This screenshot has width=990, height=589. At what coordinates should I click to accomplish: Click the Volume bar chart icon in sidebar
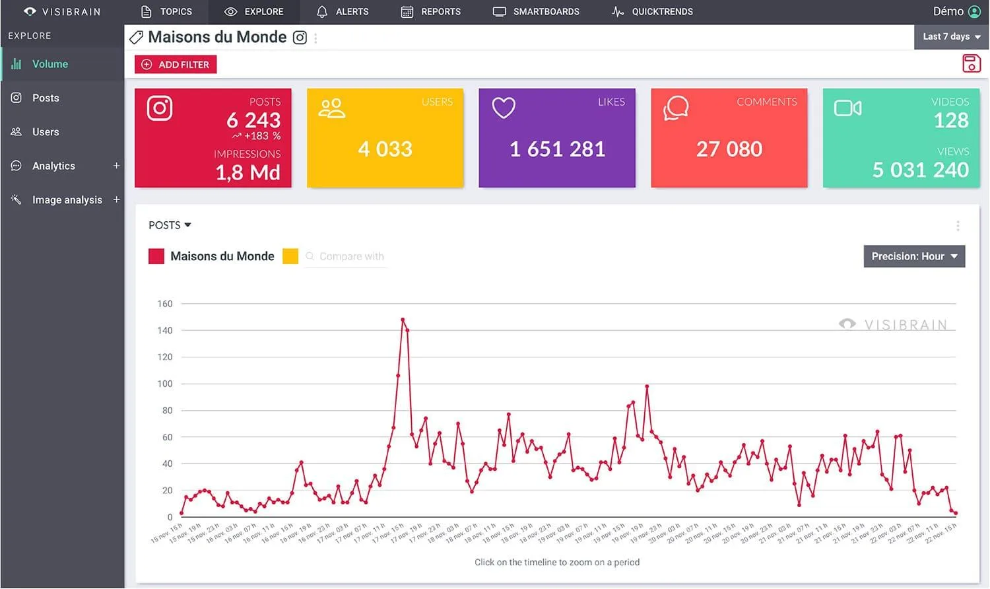pos(16,64)
